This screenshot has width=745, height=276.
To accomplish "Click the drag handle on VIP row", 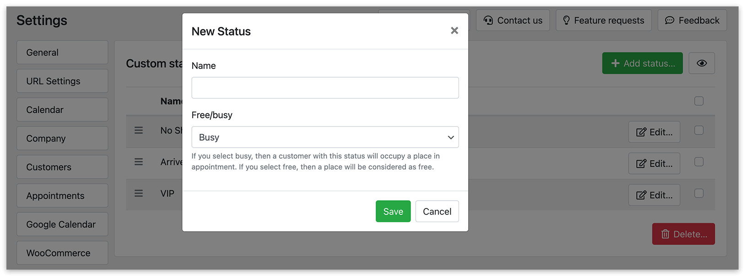I will click(x=139, y=193).
